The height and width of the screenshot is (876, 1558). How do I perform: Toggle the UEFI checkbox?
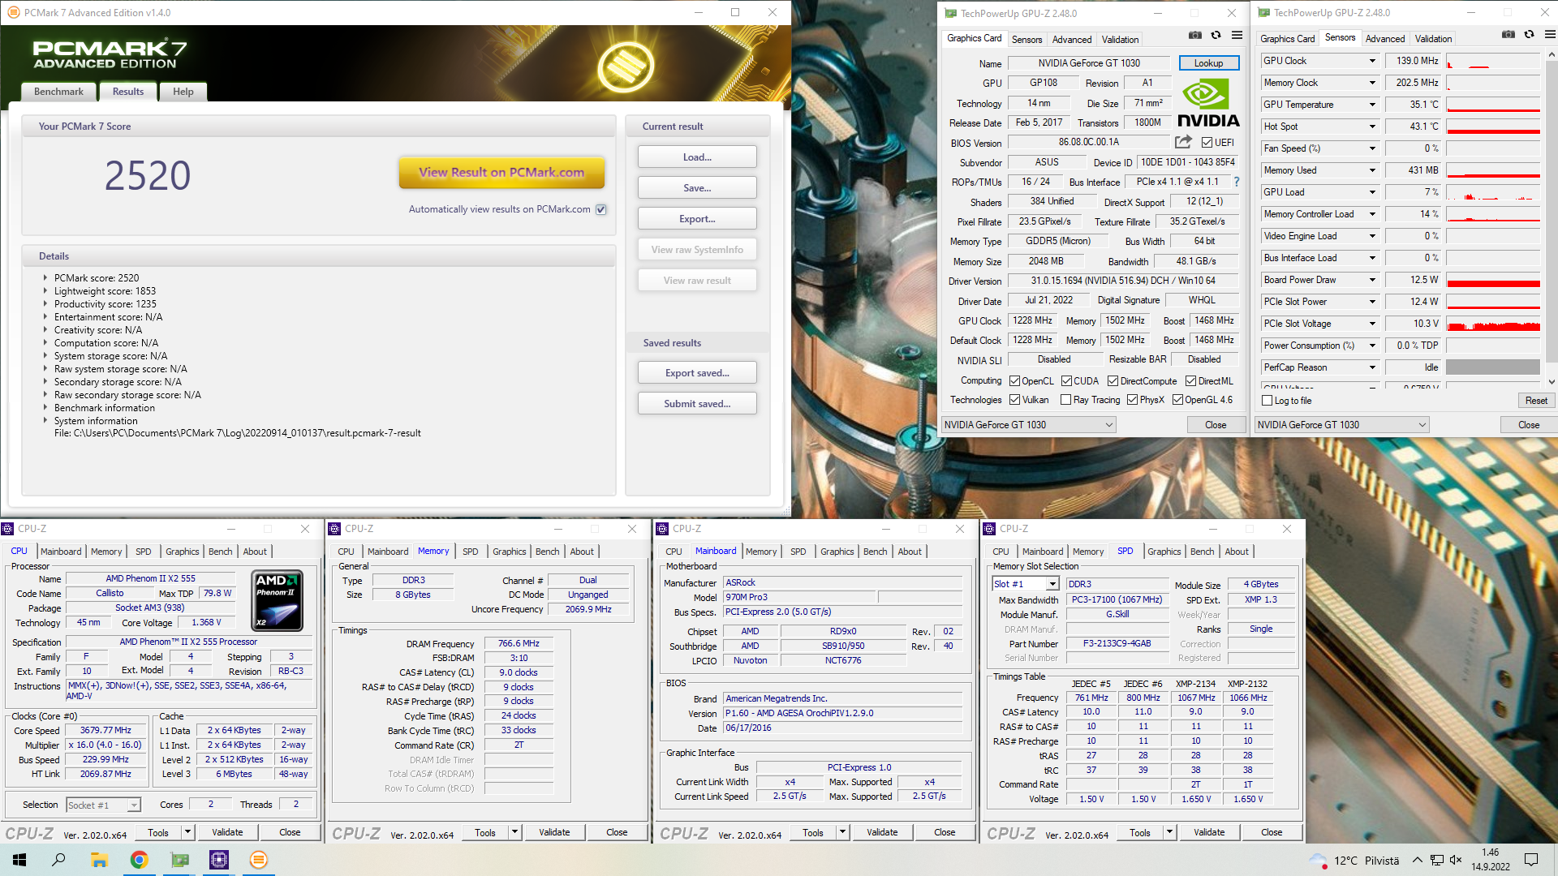point(1207,143)
